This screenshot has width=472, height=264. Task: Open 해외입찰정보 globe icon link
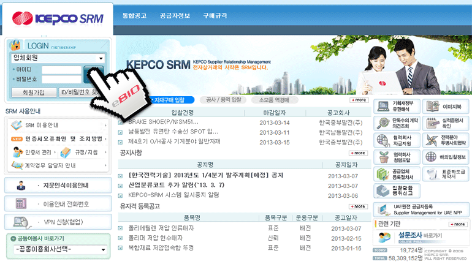pyautogui.click(x=446, y=157)
